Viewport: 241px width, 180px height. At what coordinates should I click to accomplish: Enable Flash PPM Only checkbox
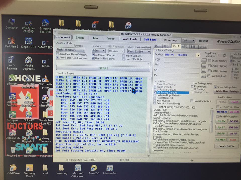tap(124, 59)
